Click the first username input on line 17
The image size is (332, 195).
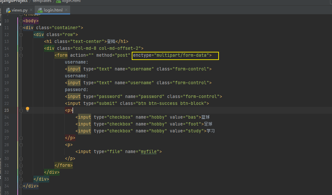coord(138,69)
